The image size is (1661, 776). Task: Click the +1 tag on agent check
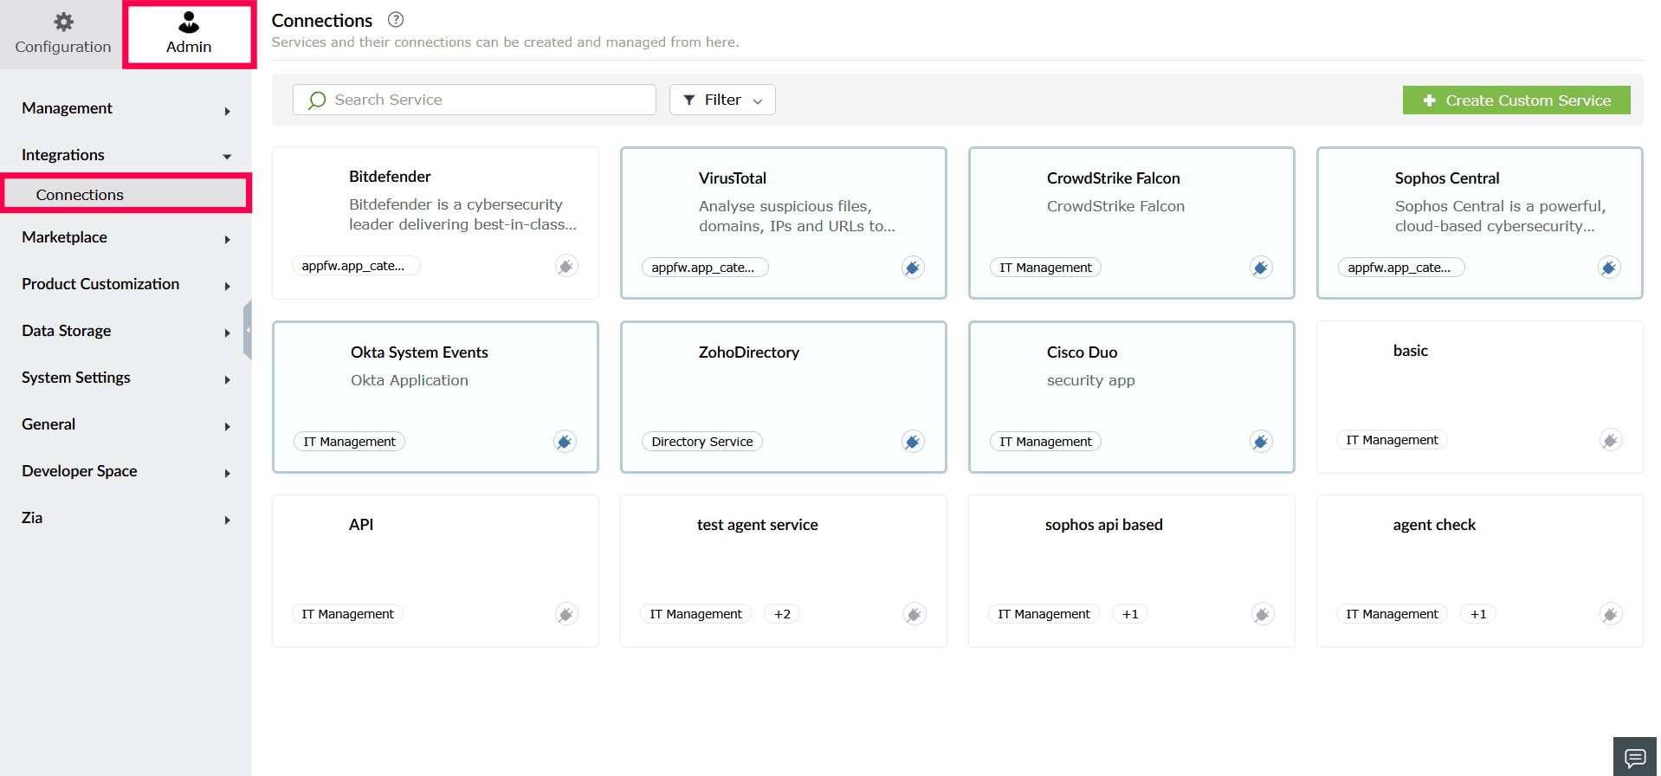[x=1478, y=614]
